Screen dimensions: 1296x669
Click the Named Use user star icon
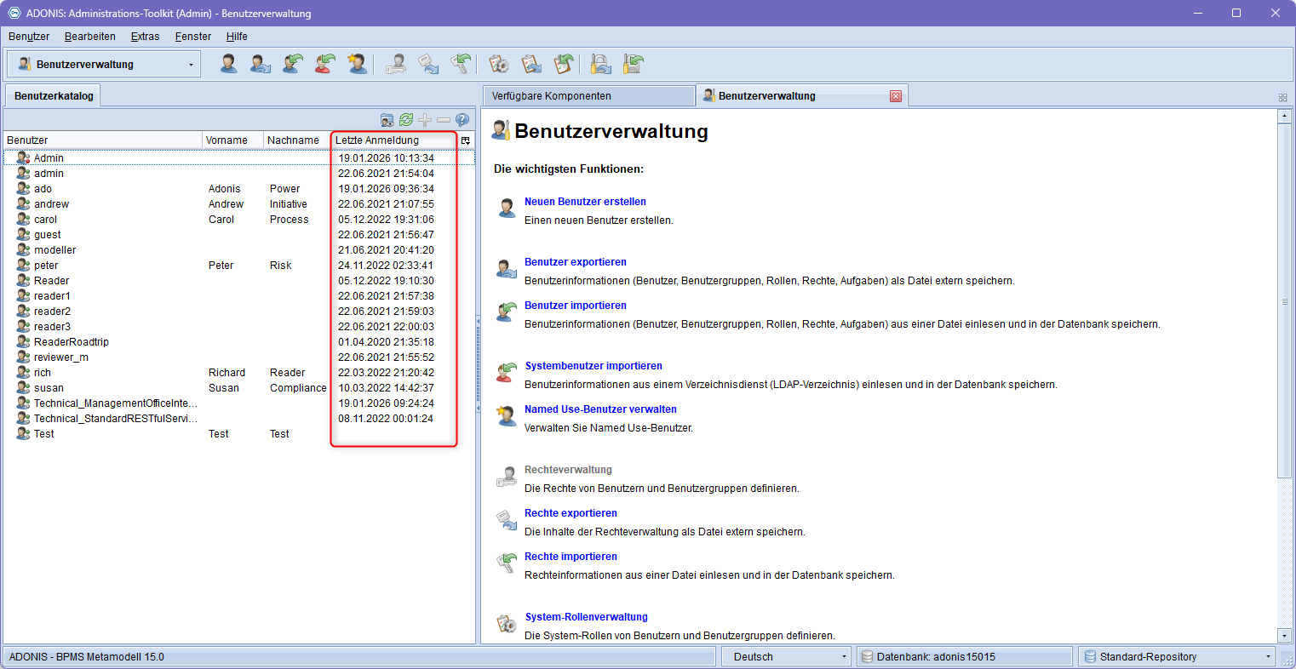point(358,64)
